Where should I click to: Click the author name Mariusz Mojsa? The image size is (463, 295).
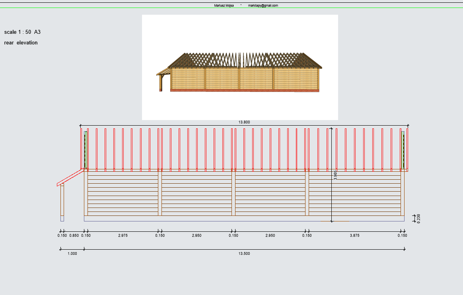pyautogui.click(x=224, y=6)
